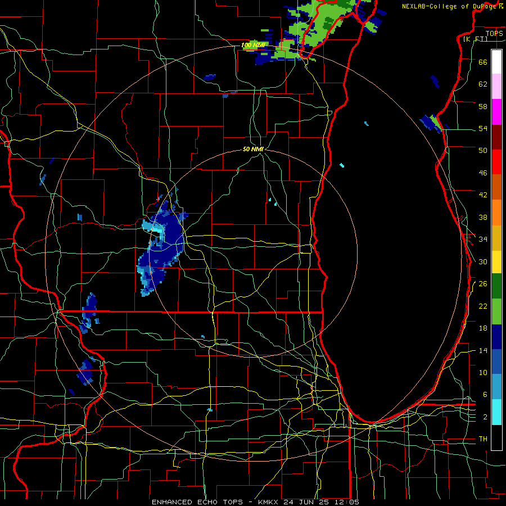This screenshot has width=506, height=506.
Task: Click the "58" legend value
Action: [x=483, y=106]
